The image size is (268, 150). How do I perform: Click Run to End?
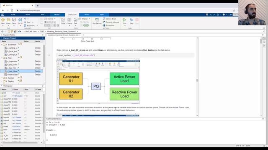(x=108, y=25)
